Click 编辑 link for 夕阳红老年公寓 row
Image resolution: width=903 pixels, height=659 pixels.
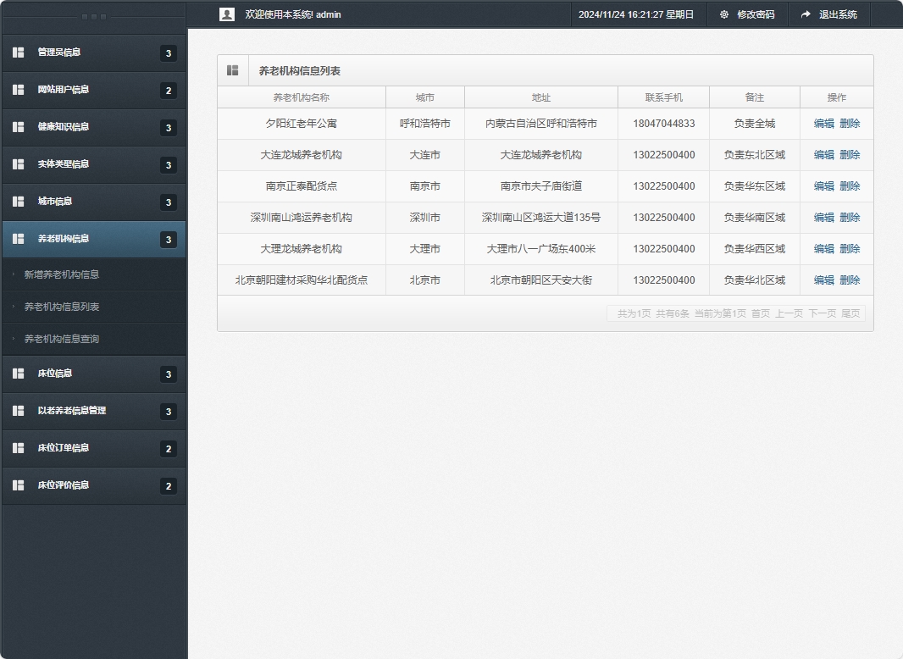coord(823,124)
